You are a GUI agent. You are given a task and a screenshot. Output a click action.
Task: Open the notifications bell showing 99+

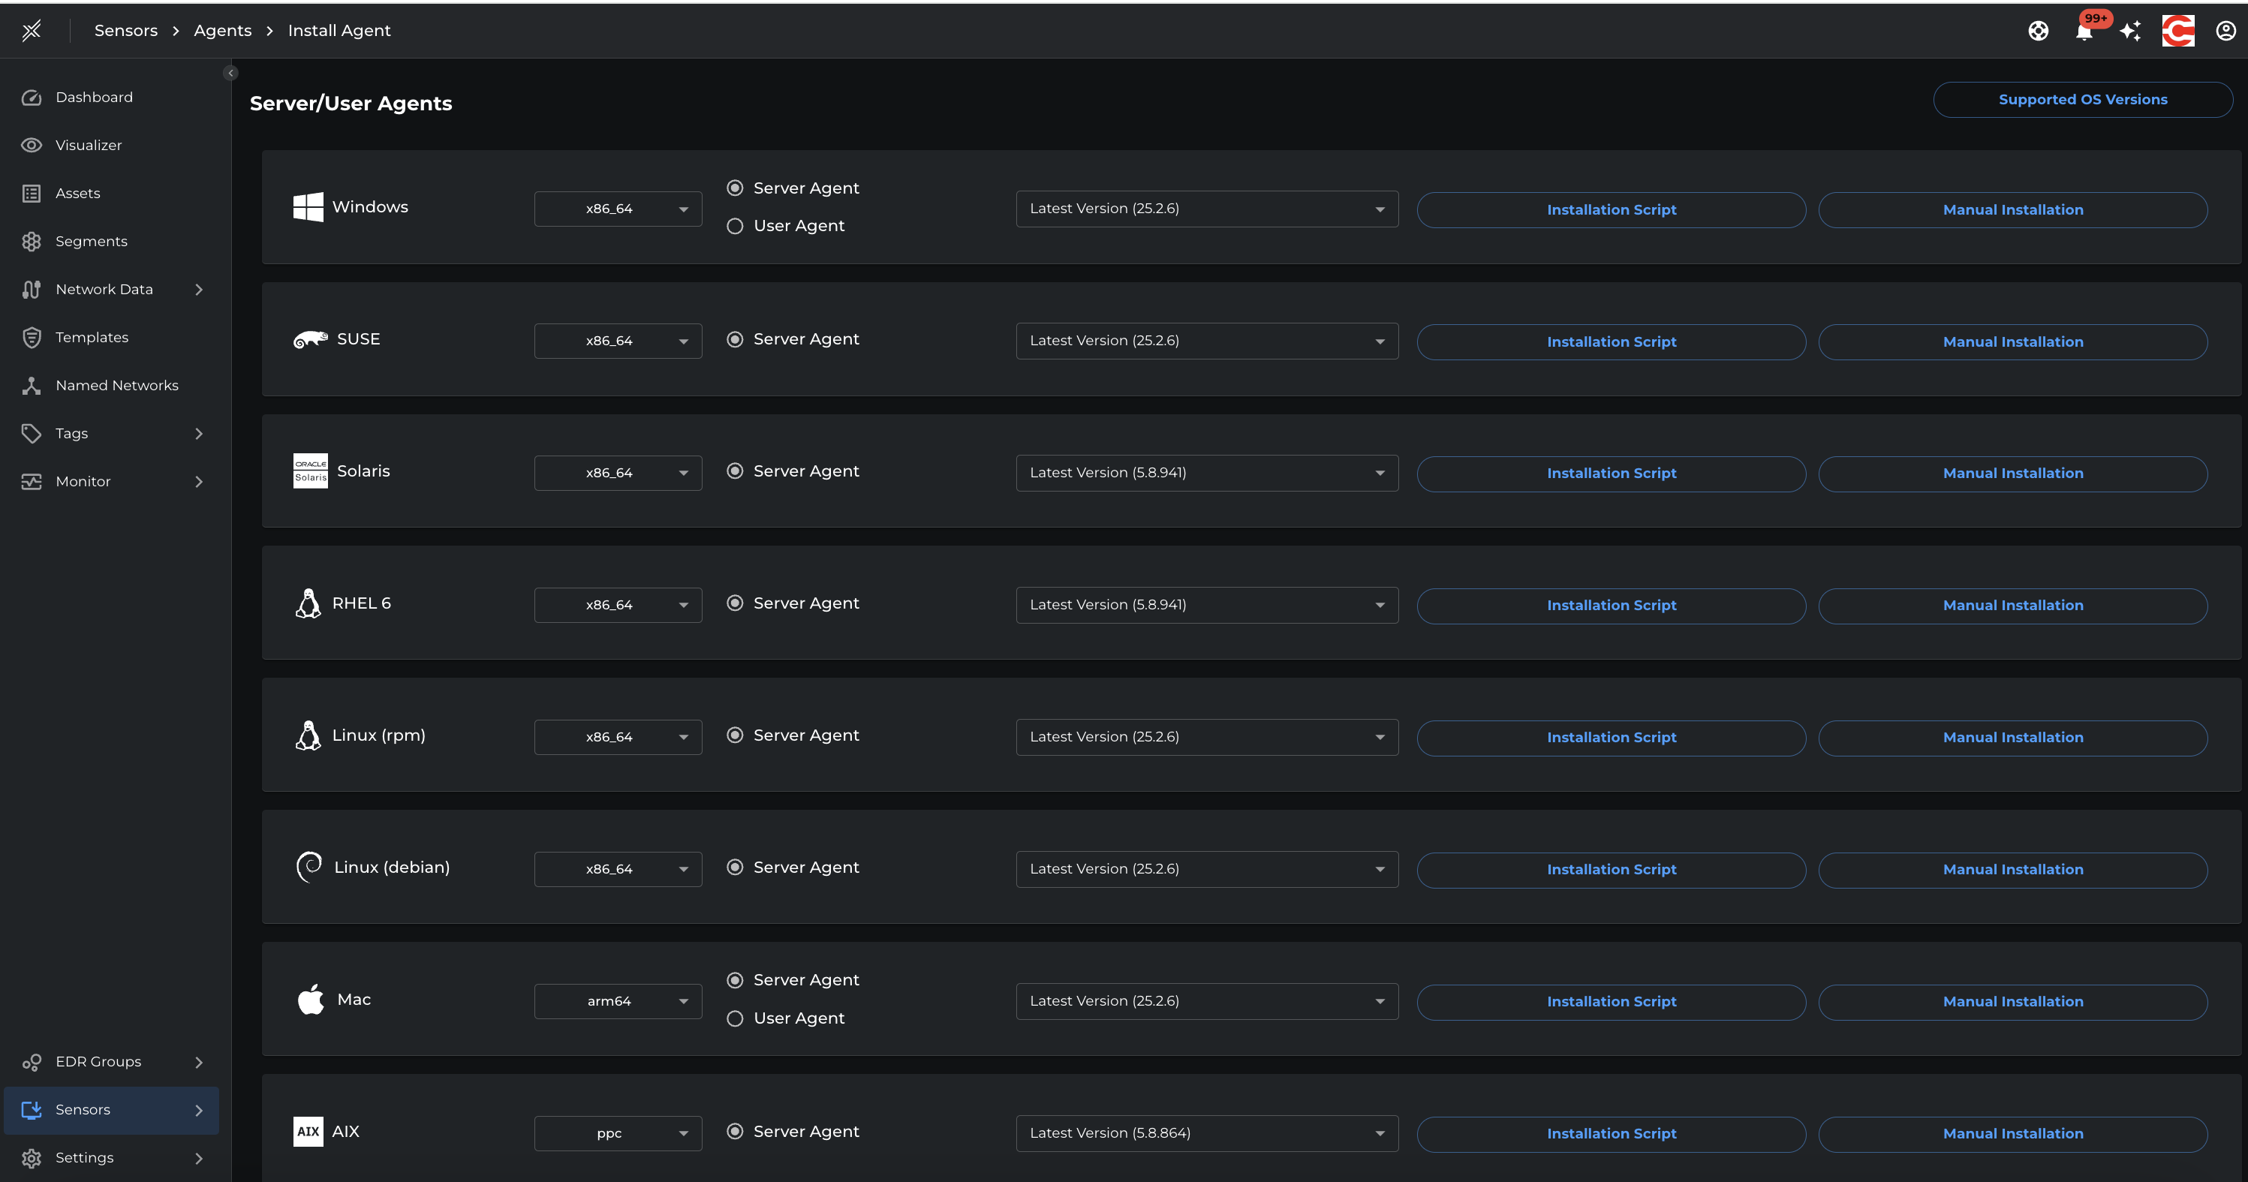(x=2085, y=31)
